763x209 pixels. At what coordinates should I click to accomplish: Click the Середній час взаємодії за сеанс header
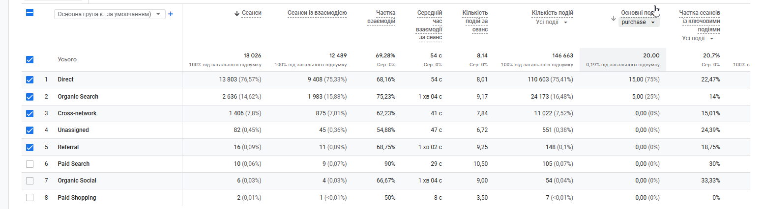429,25
